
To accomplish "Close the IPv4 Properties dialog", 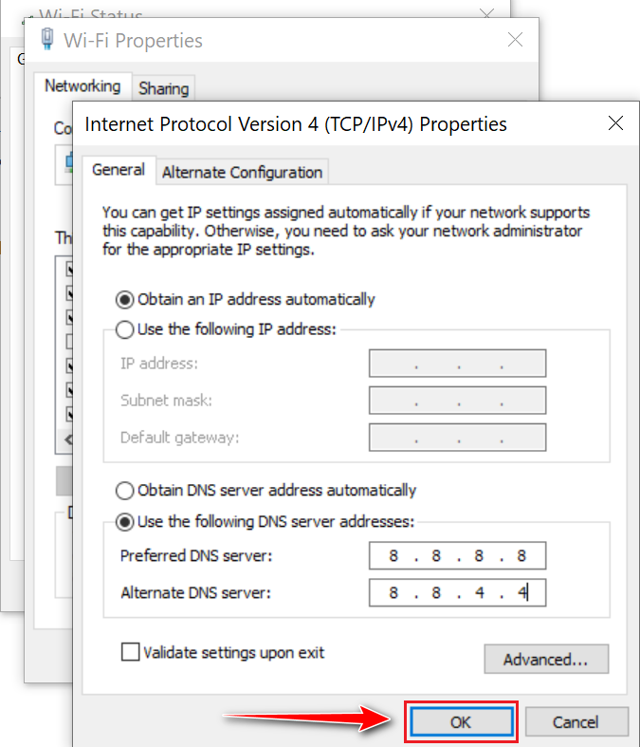I will pyautogui.click(x=616, y=123).
